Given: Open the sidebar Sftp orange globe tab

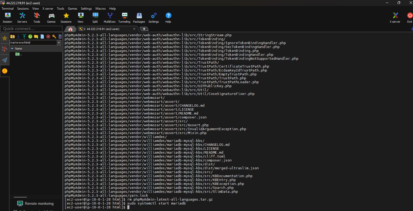Looking at the screenshot, I should (x=5, y=71).
